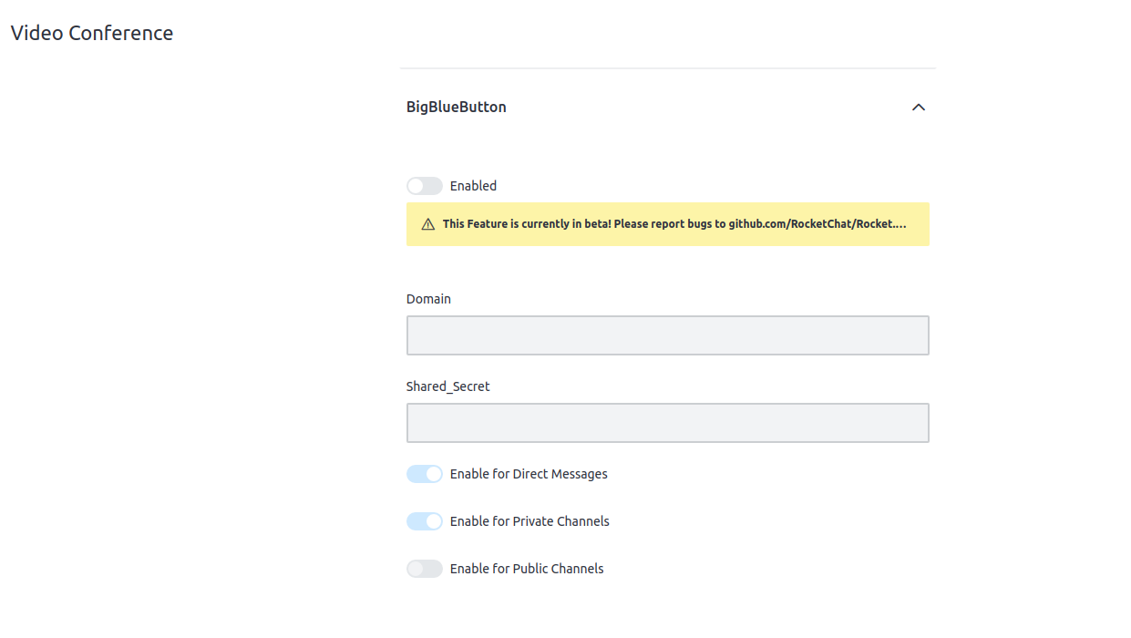The height and width of the screenshot is (638, 1131).
Task: Click the Domain input field
Action: [668, 335]
